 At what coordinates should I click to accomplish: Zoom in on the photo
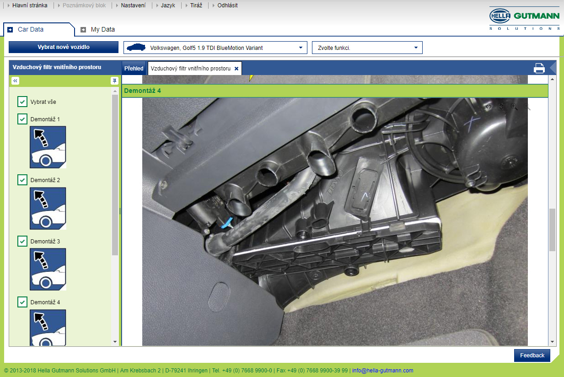(514, 107)
